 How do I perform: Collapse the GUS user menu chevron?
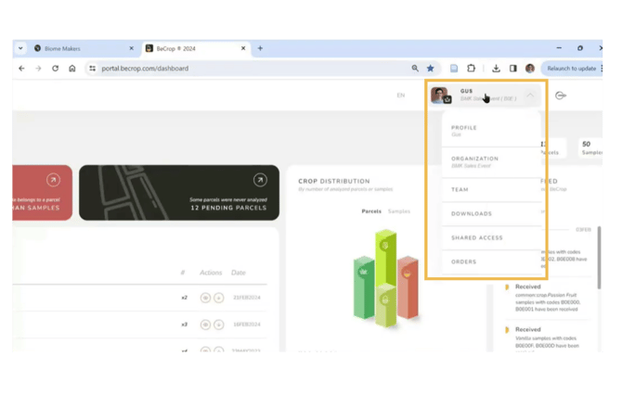[530, 95]
